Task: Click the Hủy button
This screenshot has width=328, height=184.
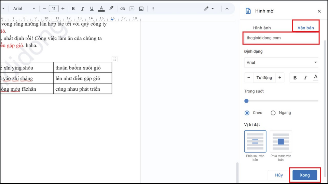Action: 279,175
